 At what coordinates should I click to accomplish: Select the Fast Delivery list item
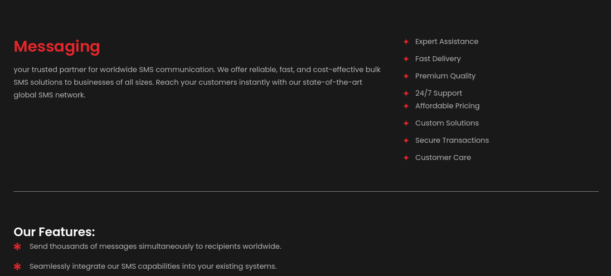click(438, 59)
